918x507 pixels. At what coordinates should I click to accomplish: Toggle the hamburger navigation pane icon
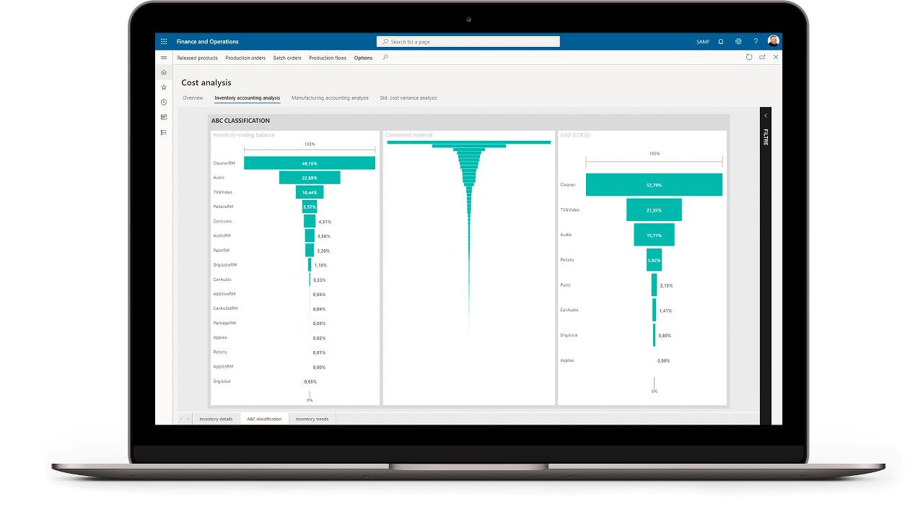(164, 58)
